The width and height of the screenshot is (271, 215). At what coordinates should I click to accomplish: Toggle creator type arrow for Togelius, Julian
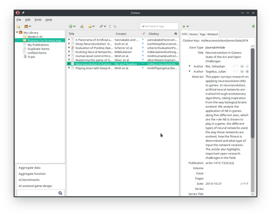point(189,71)
